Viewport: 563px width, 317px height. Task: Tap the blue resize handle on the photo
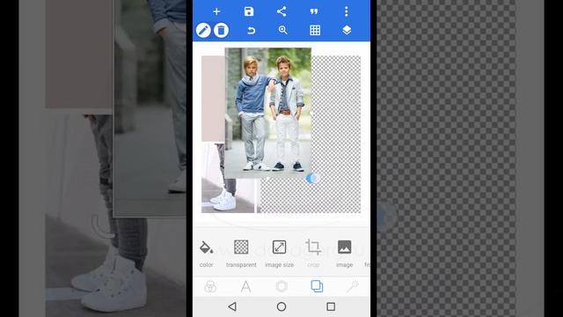pyautogui.click(x=312, y=178)
